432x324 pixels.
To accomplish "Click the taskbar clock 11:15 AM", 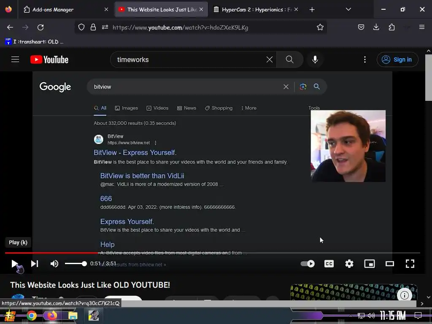I will point(393,316).
